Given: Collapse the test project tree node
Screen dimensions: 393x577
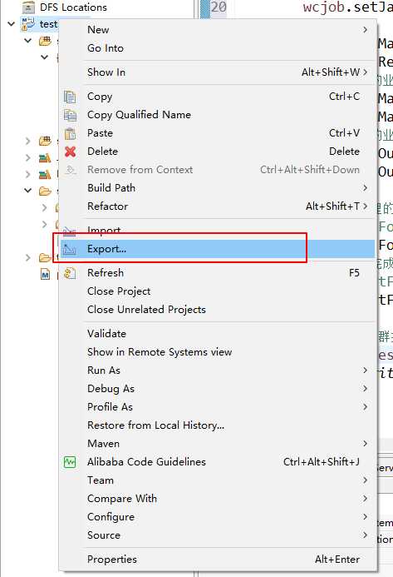Looking at the screenshot, I should (x=12, y=24).
